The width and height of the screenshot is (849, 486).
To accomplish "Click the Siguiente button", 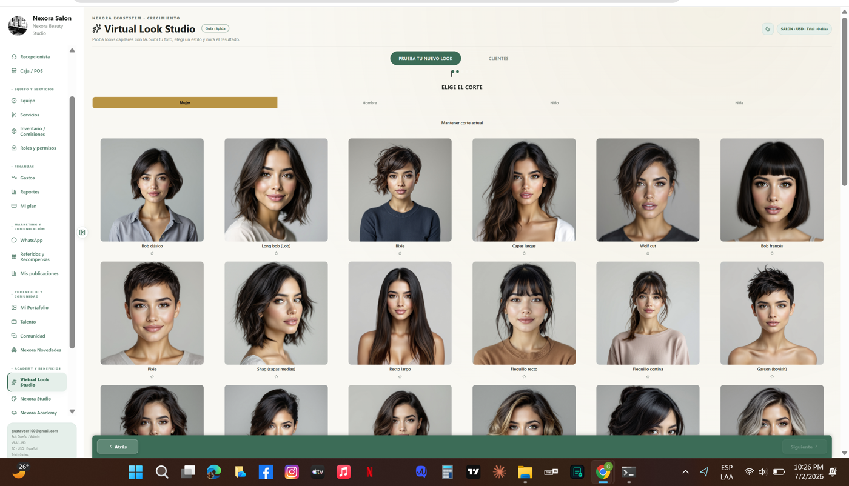I will click(804, 447).
